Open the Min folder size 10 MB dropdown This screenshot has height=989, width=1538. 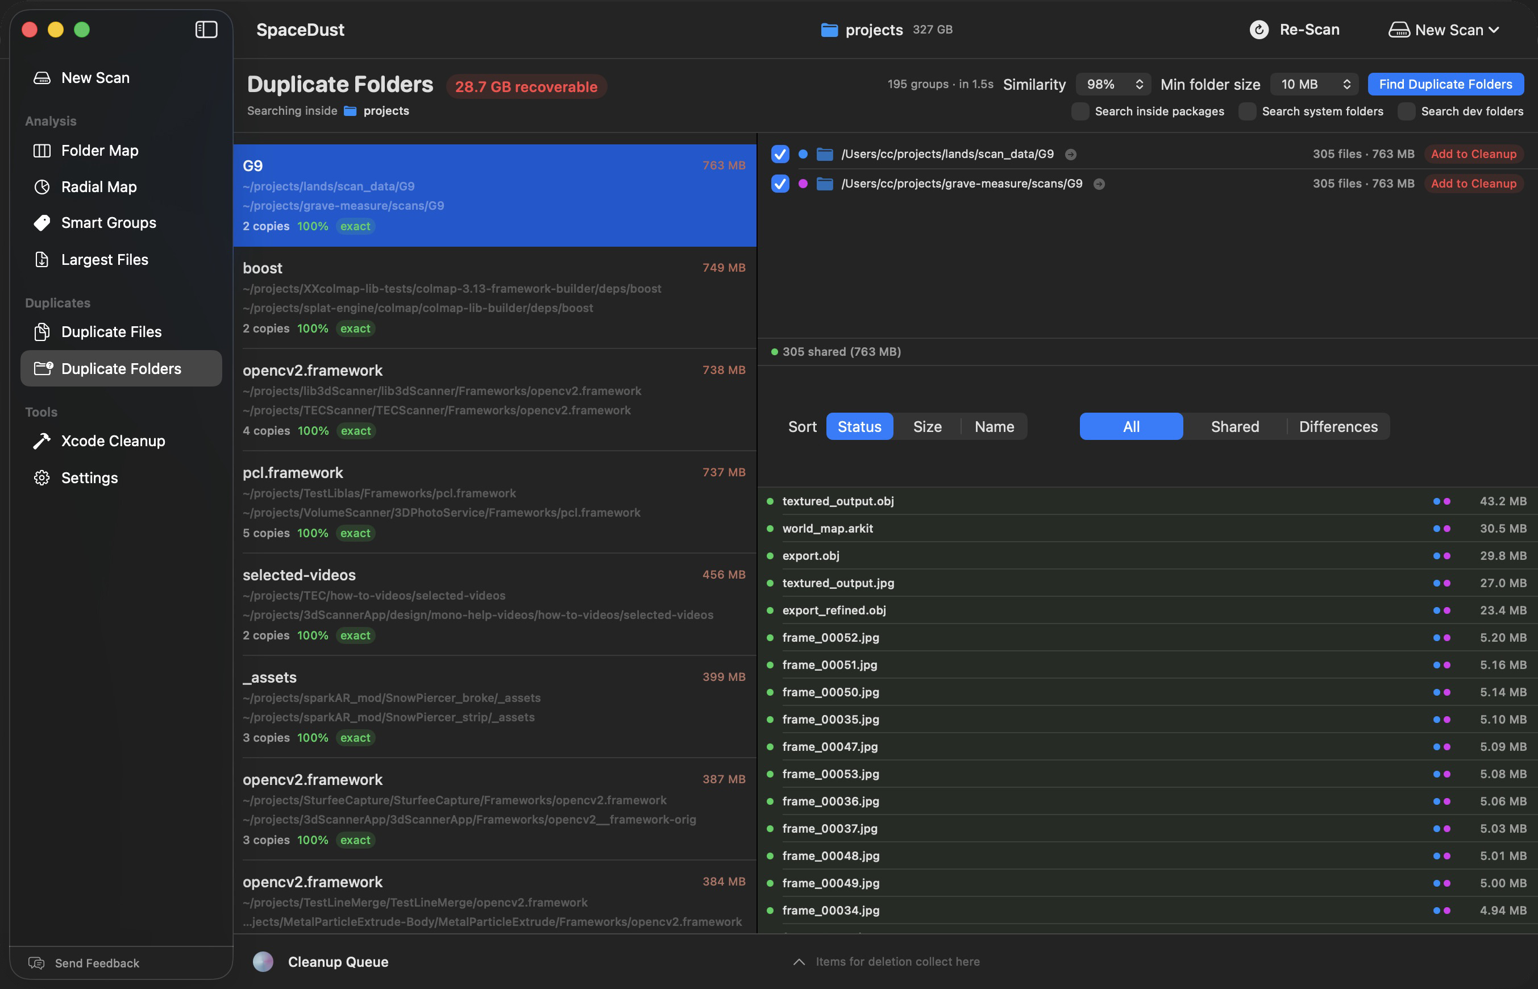1314,84
